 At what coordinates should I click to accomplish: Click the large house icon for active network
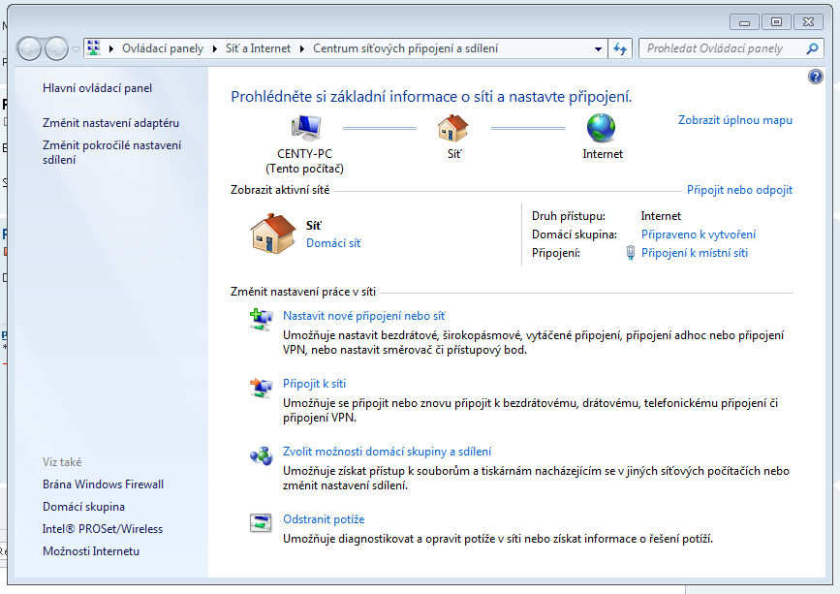tap(273, 234)
